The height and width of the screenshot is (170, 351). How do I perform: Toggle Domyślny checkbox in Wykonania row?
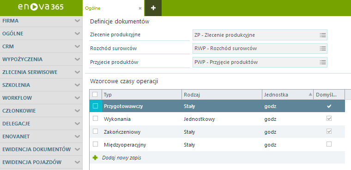tap(329, 119)
